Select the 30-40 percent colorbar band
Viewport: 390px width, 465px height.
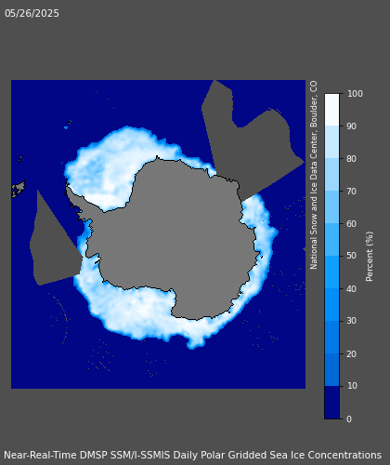tap(331, 305)
